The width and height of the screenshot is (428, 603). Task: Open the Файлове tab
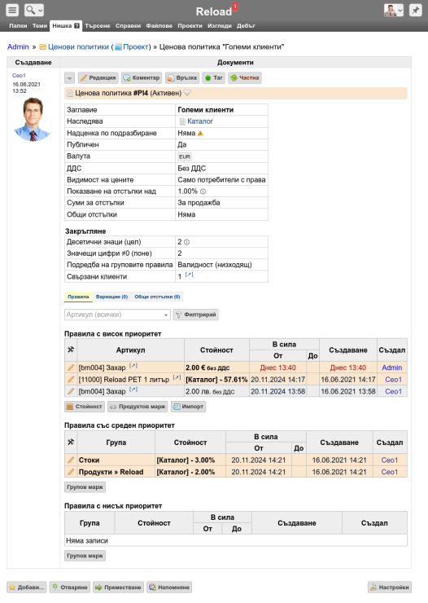(x=159, y=26)
